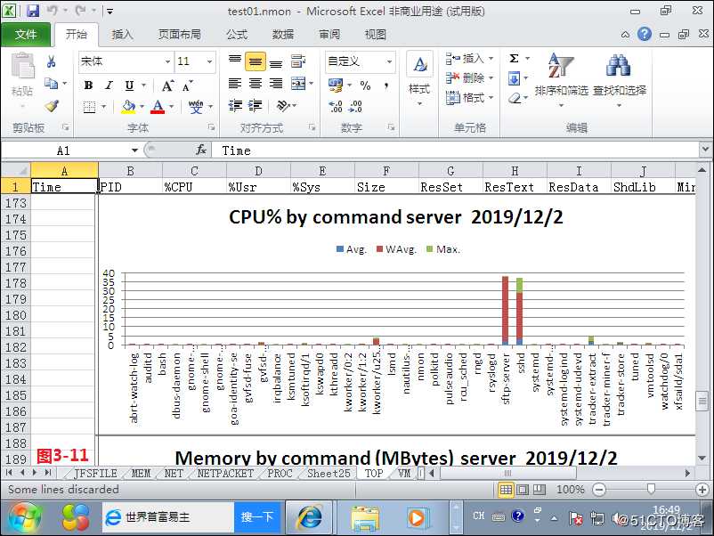Open the font name 宋体 dropdown
The height and width of the screenshot is (536, 714).
click(x=167, y=61)
